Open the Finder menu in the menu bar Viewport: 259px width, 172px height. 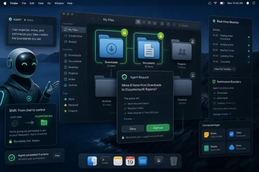click(14, 3)
